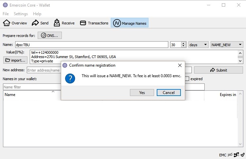Open the File menu
This screenshot has width=246, height=159.
[6, 14]
